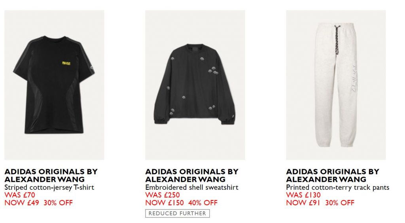Click the brand heading above Embroidered shell sweatshirt
Image resolution: width=405 pixels, height=223 pixels.
click(x=191, y=176)
